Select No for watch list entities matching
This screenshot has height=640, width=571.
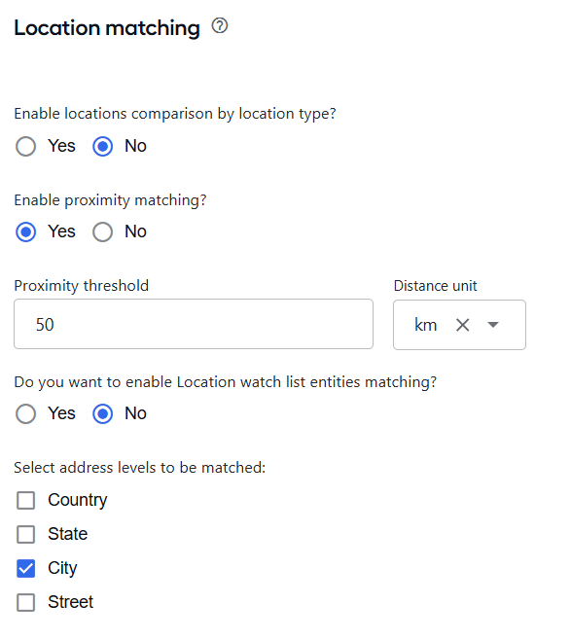click(x=102, y=414)
